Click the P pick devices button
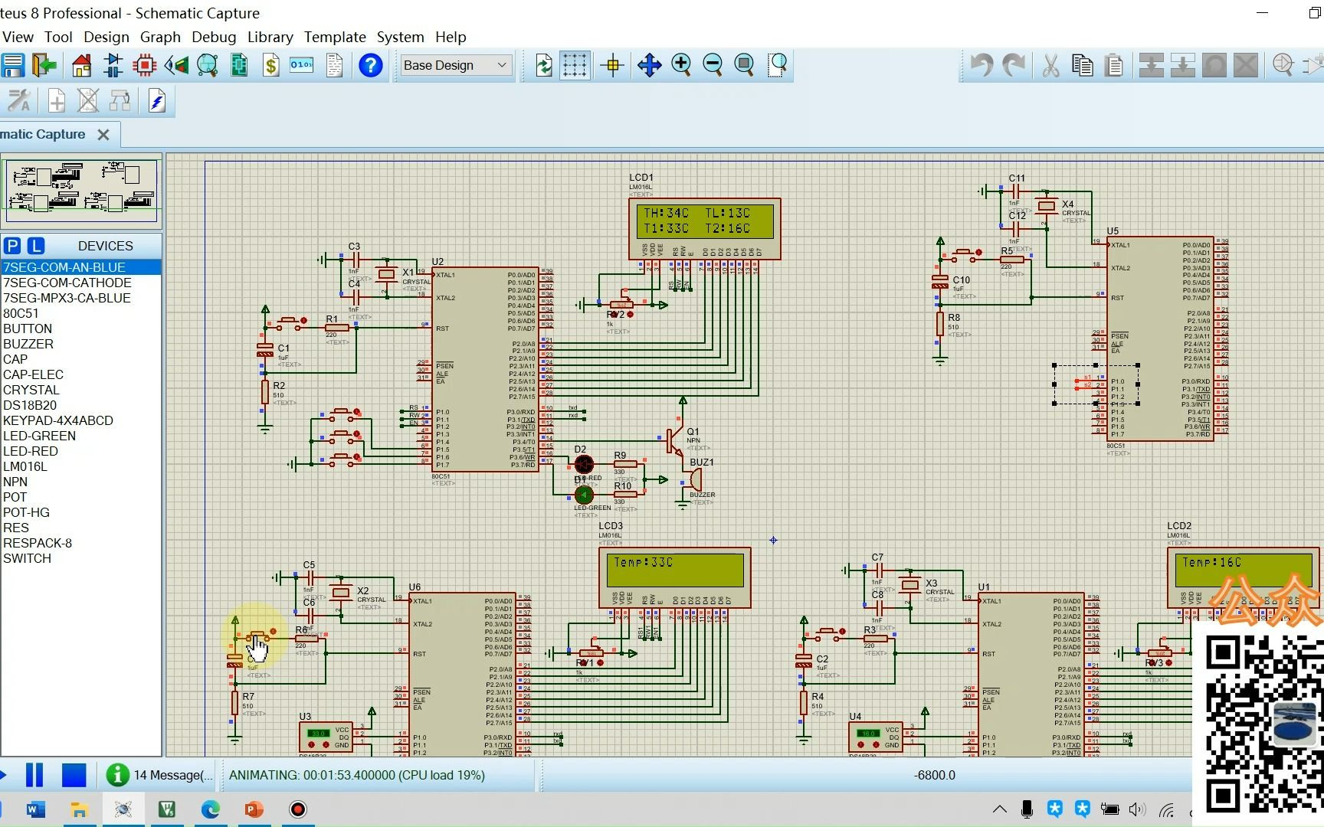This screenshot has height=827, width=1324. tap(12, 246)
